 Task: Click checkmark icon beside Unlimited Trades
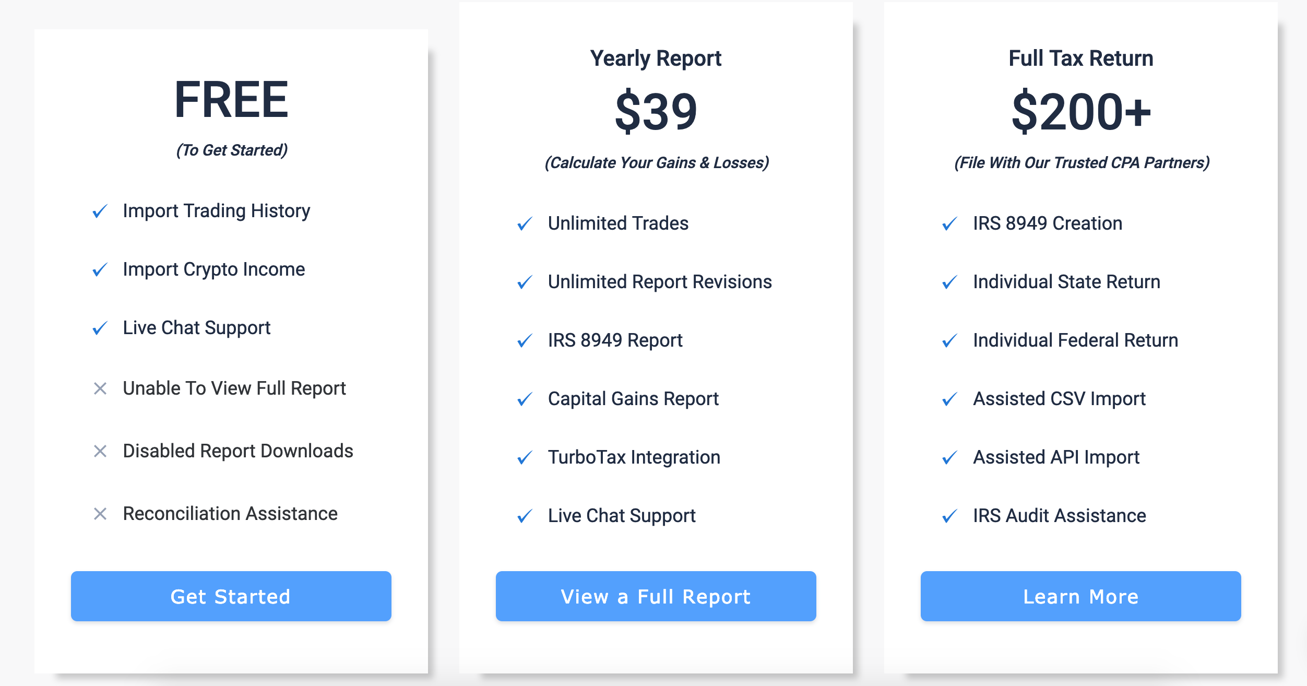pyautogui.click(x=525, y=224)
